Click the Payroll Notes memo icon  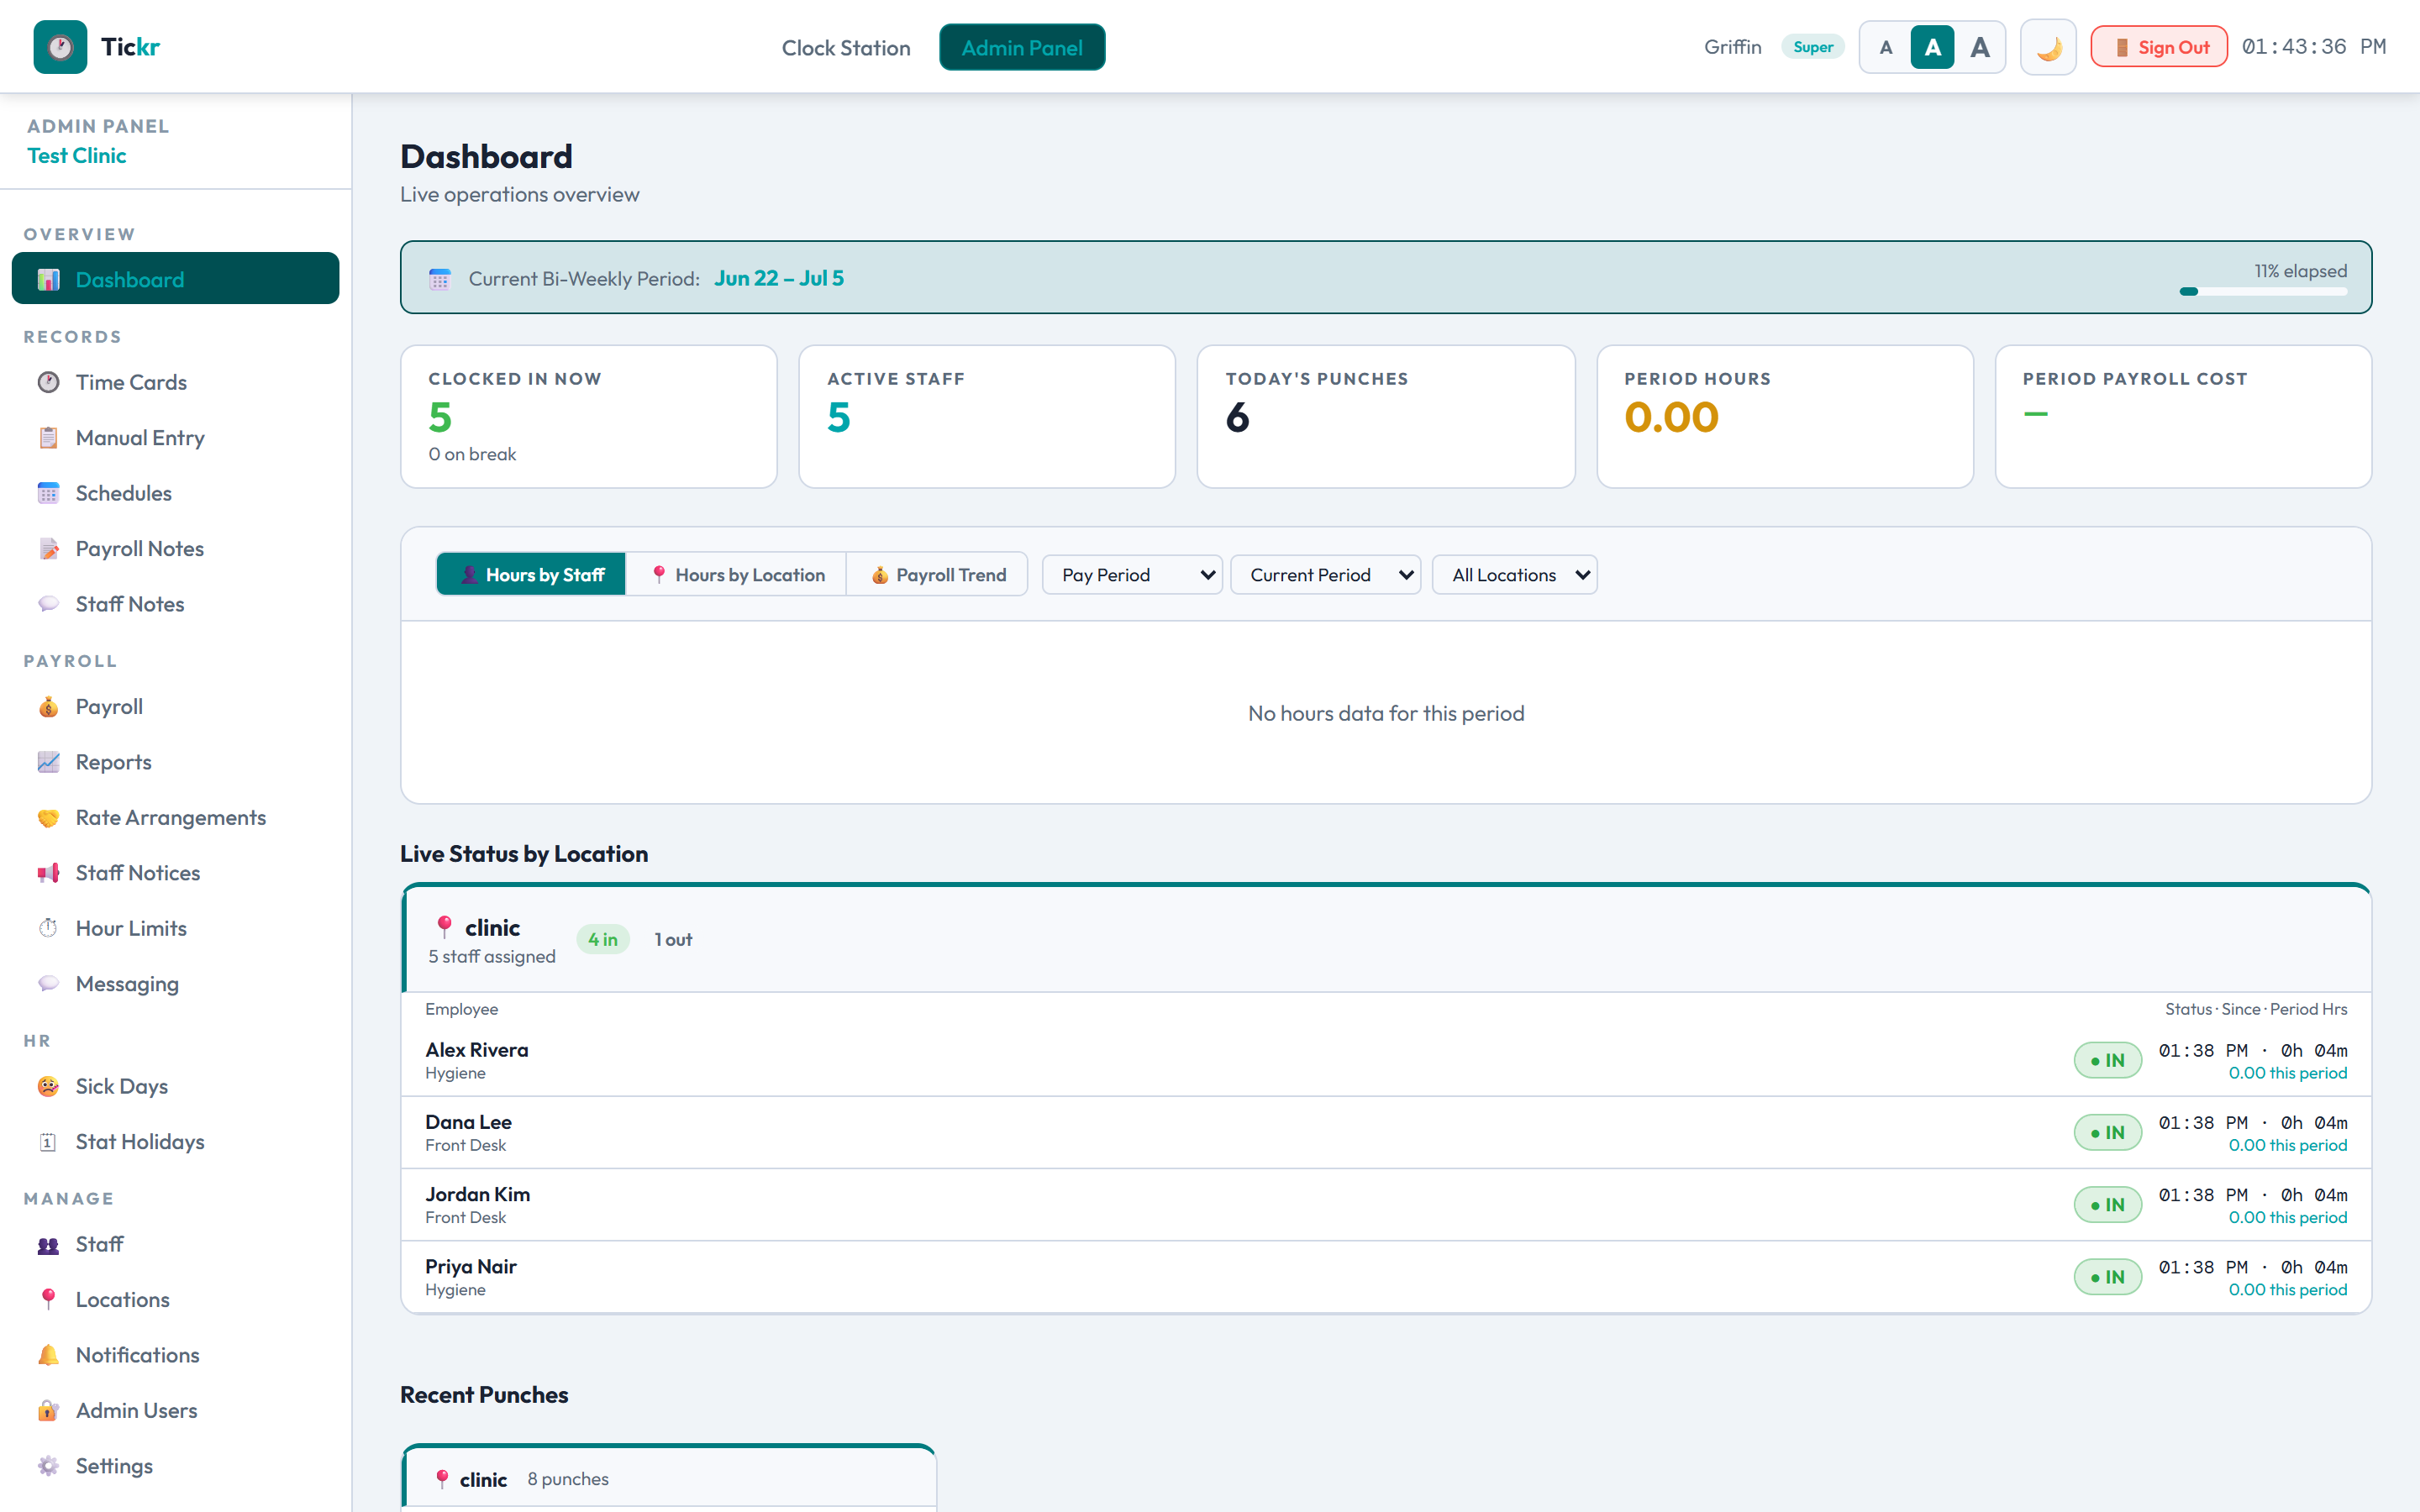point(48,549)
